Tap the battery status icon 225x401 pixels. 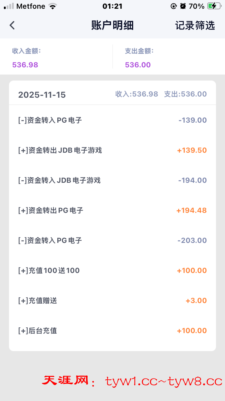coord(214,6)
